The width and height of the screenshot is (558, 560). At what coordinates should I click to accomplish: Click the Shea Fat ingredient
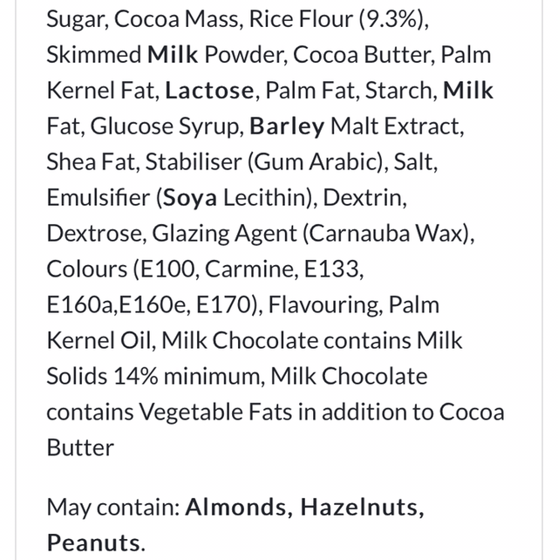coord(91,162)
